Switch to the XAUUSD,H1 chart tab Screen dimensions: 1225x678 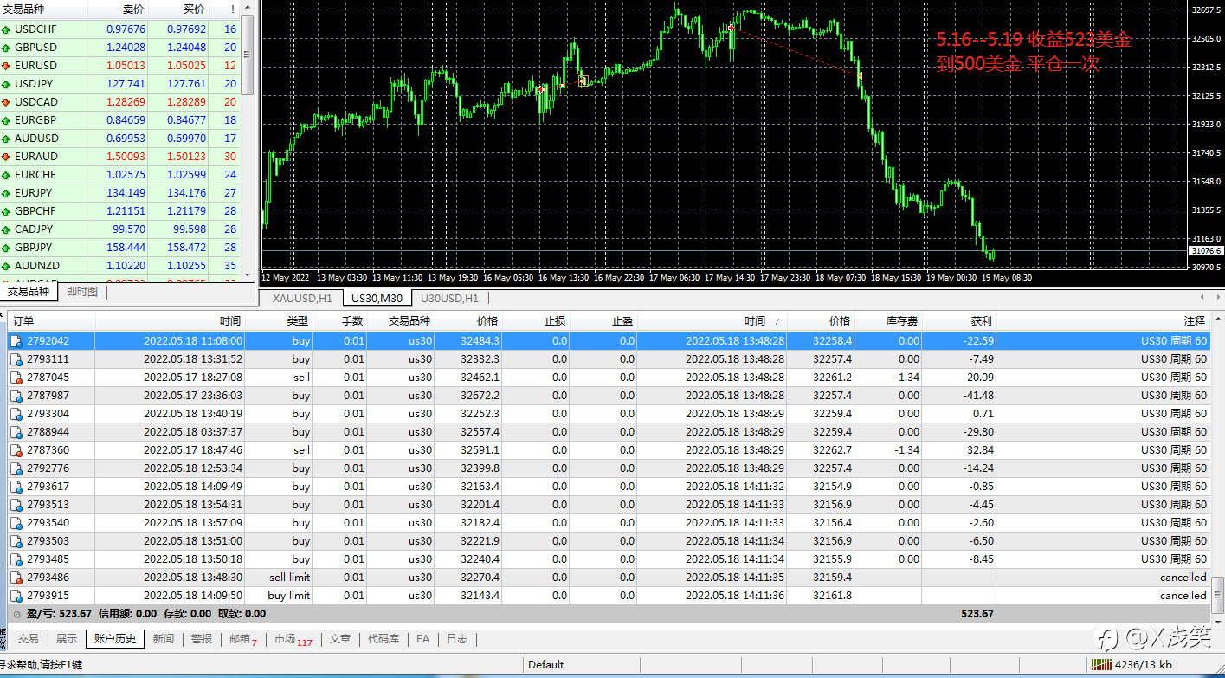click(x=302, y=299)
